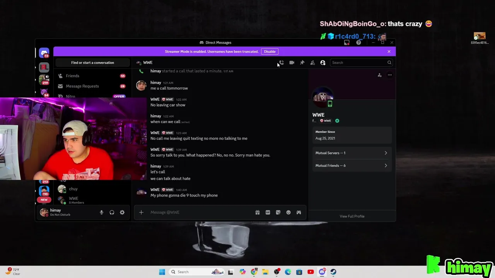Open the chuy direct message

[92, 189]
